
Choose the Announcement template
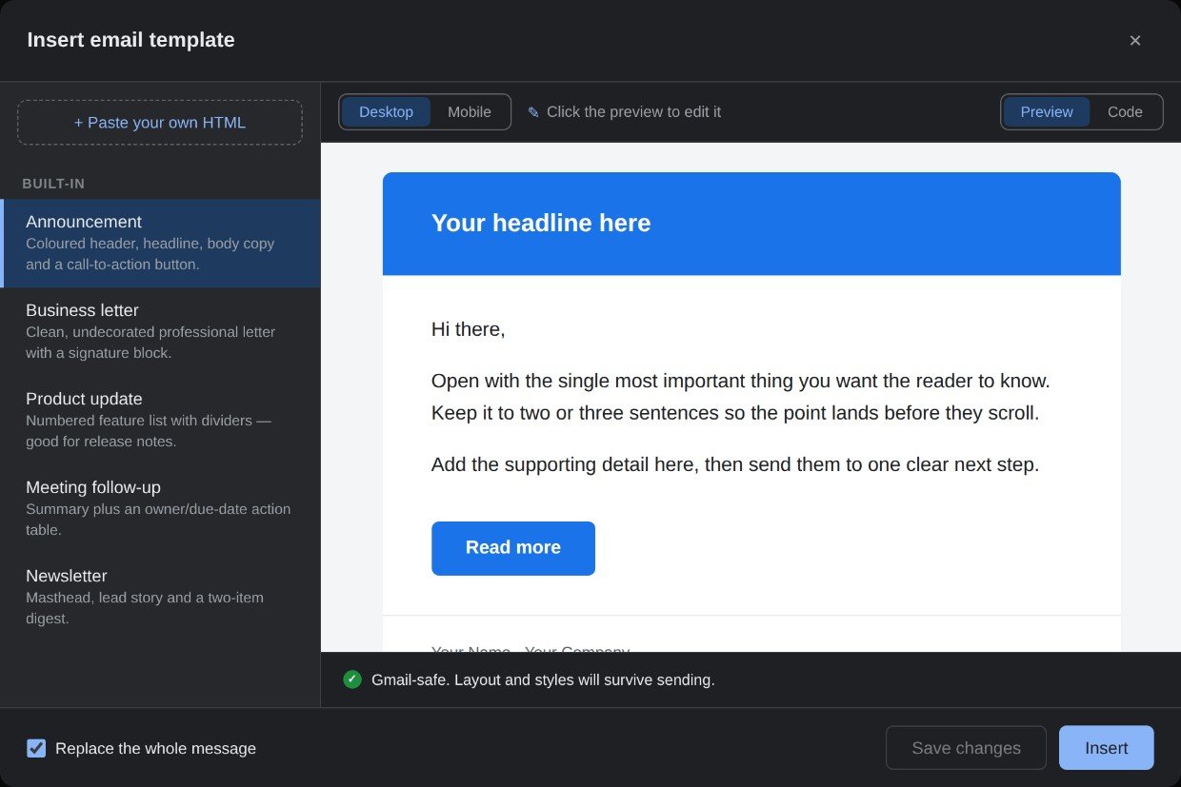coord(160,243)
